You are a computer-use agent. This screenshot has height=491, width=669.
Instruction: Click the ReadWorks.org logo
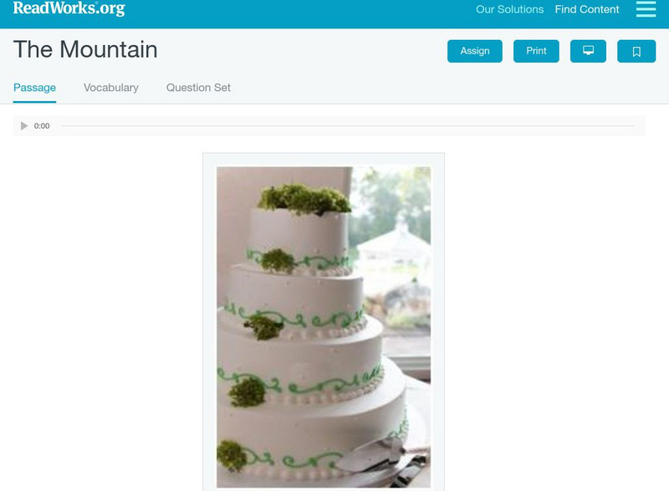coord(69,8)
